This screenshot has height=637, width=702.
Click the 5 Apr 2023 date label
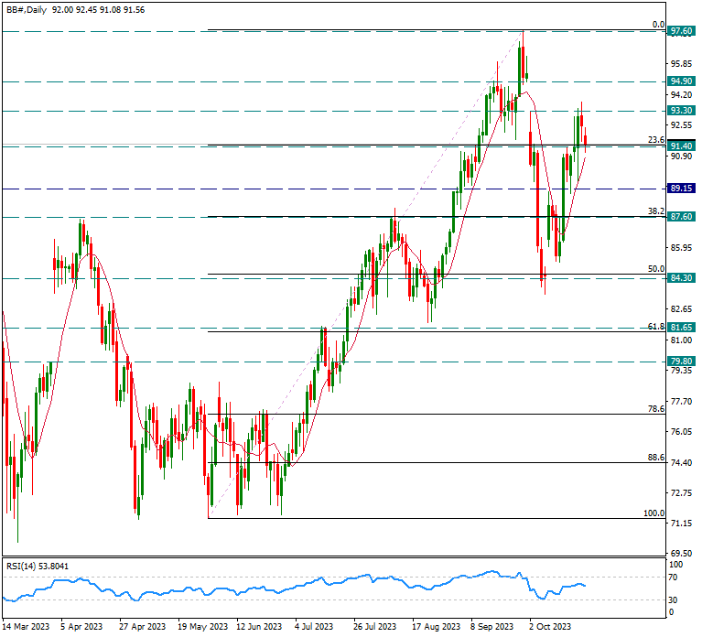click(81, 626)
